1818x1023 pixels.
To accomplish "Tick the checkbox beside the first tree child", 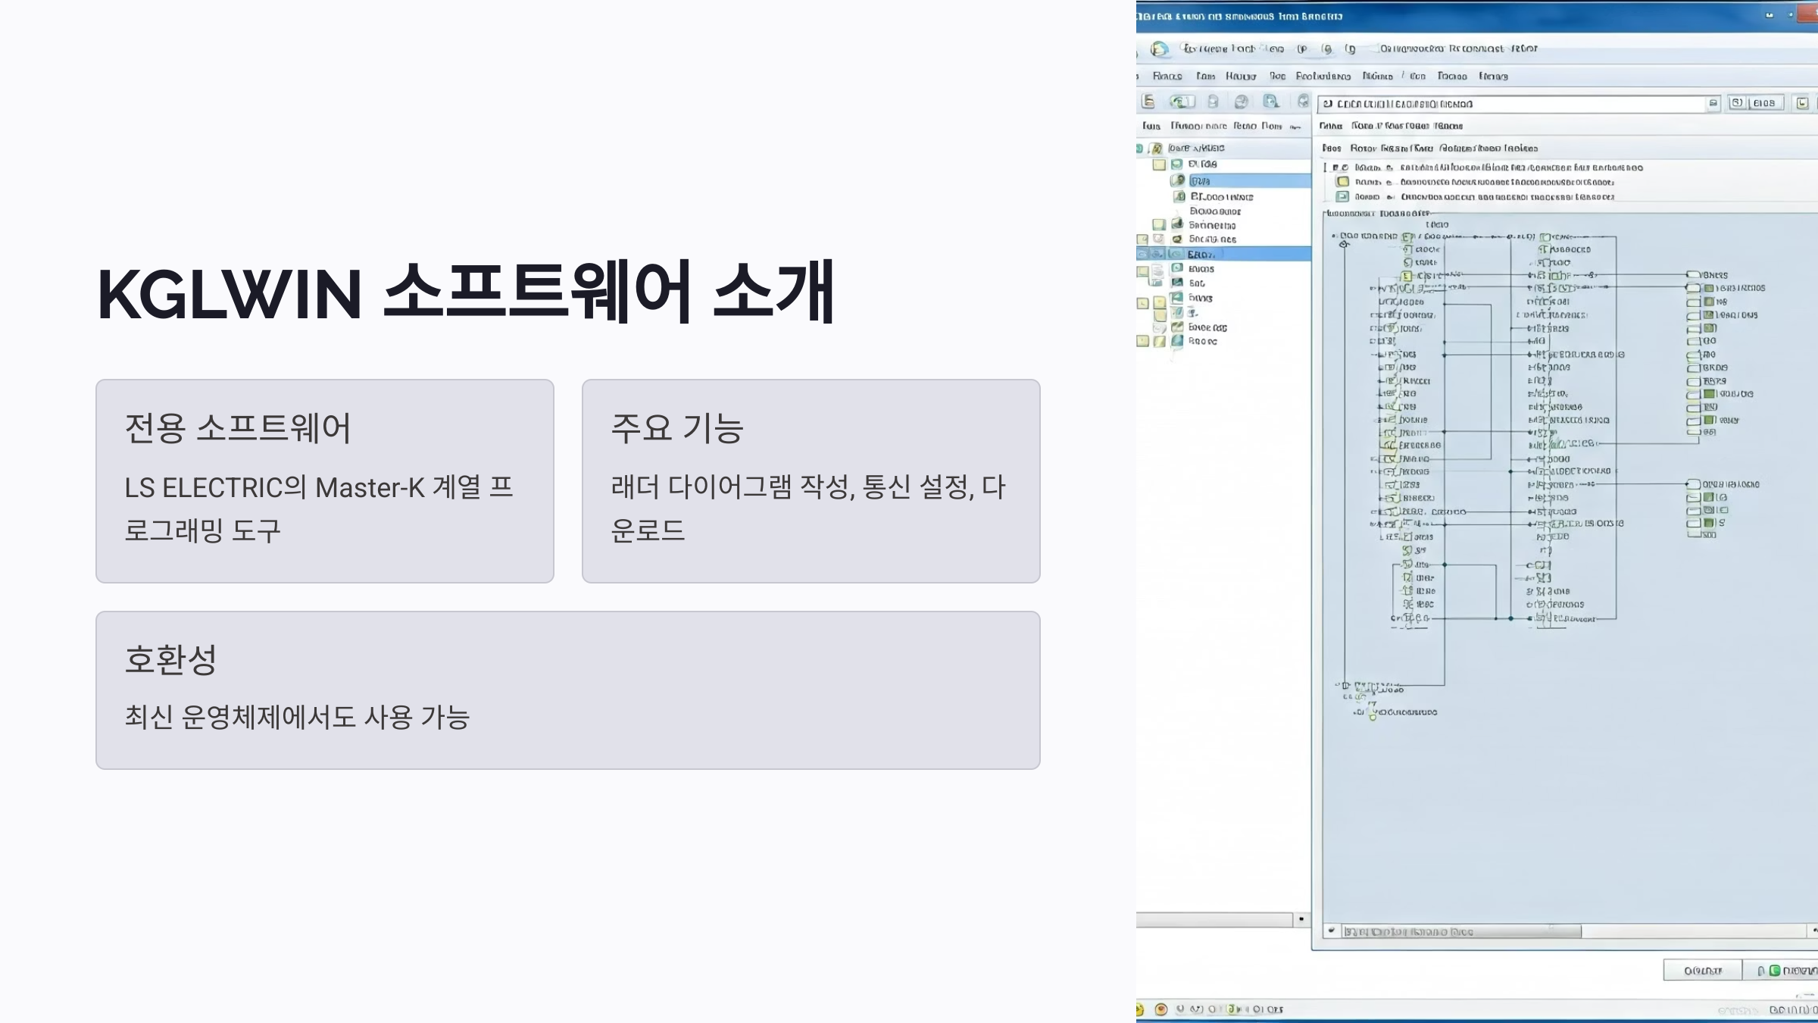I will (1159, 164).
